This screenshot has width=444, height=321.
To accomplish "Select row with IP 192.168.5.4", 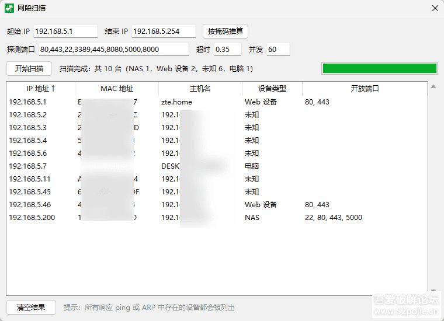I will pos(217,141).
